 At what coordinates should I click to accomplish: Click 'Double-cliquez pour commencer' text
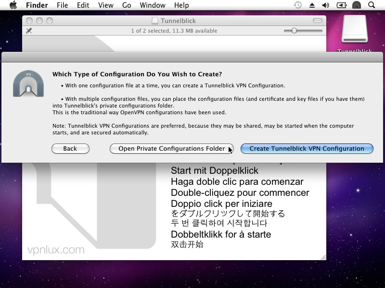[x=240, y=193]
